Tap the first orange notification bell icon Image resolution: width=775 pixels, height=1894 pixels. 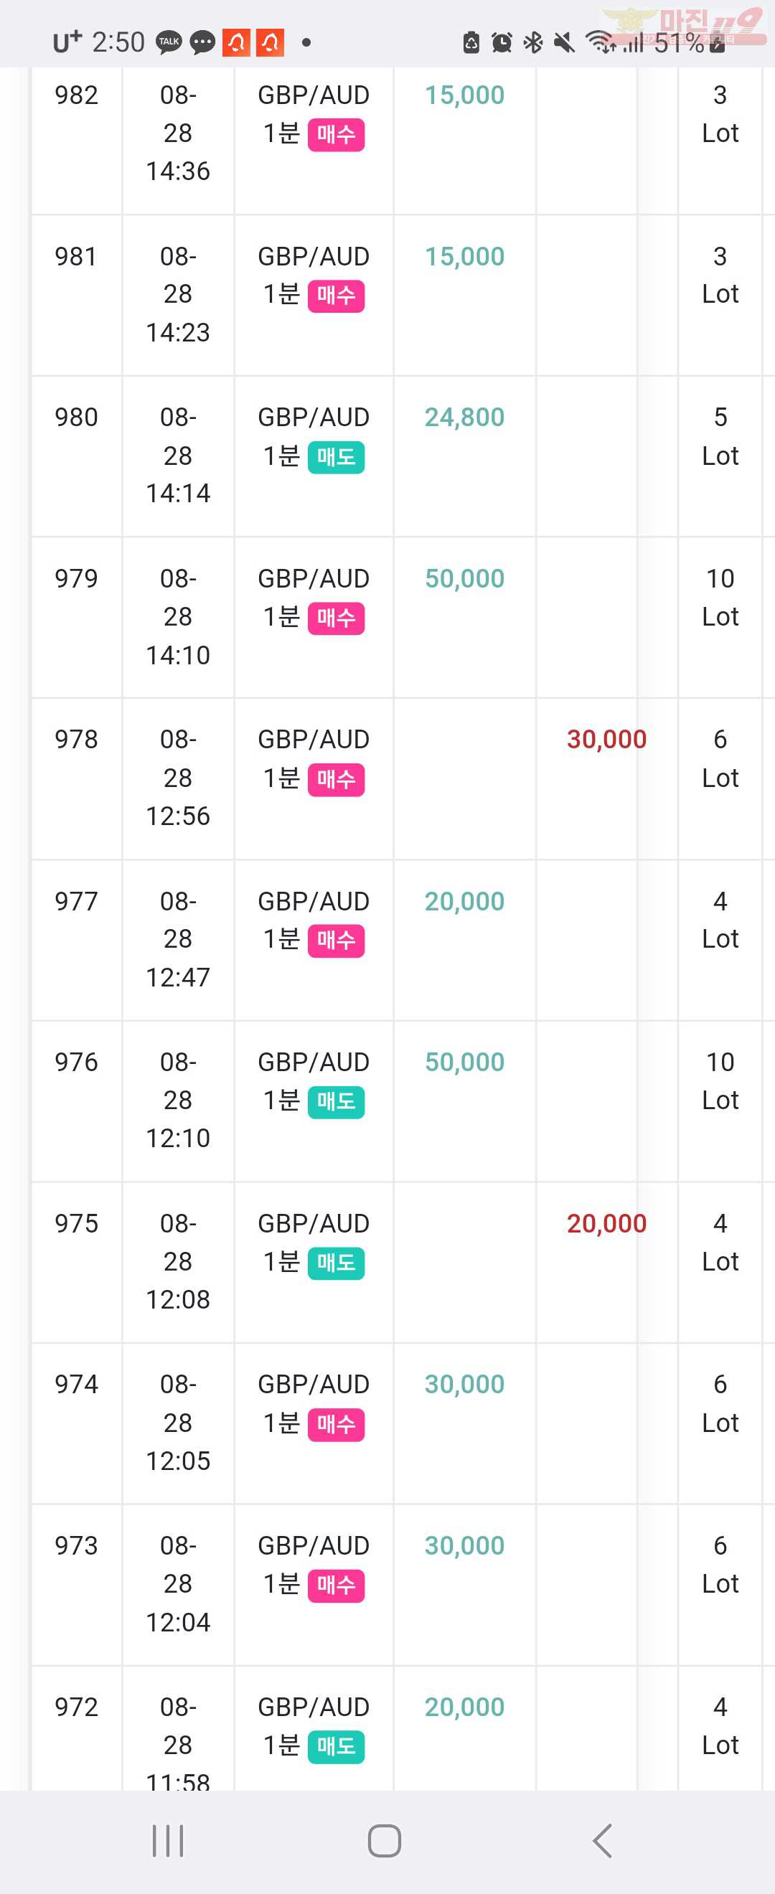coord(236,42)
